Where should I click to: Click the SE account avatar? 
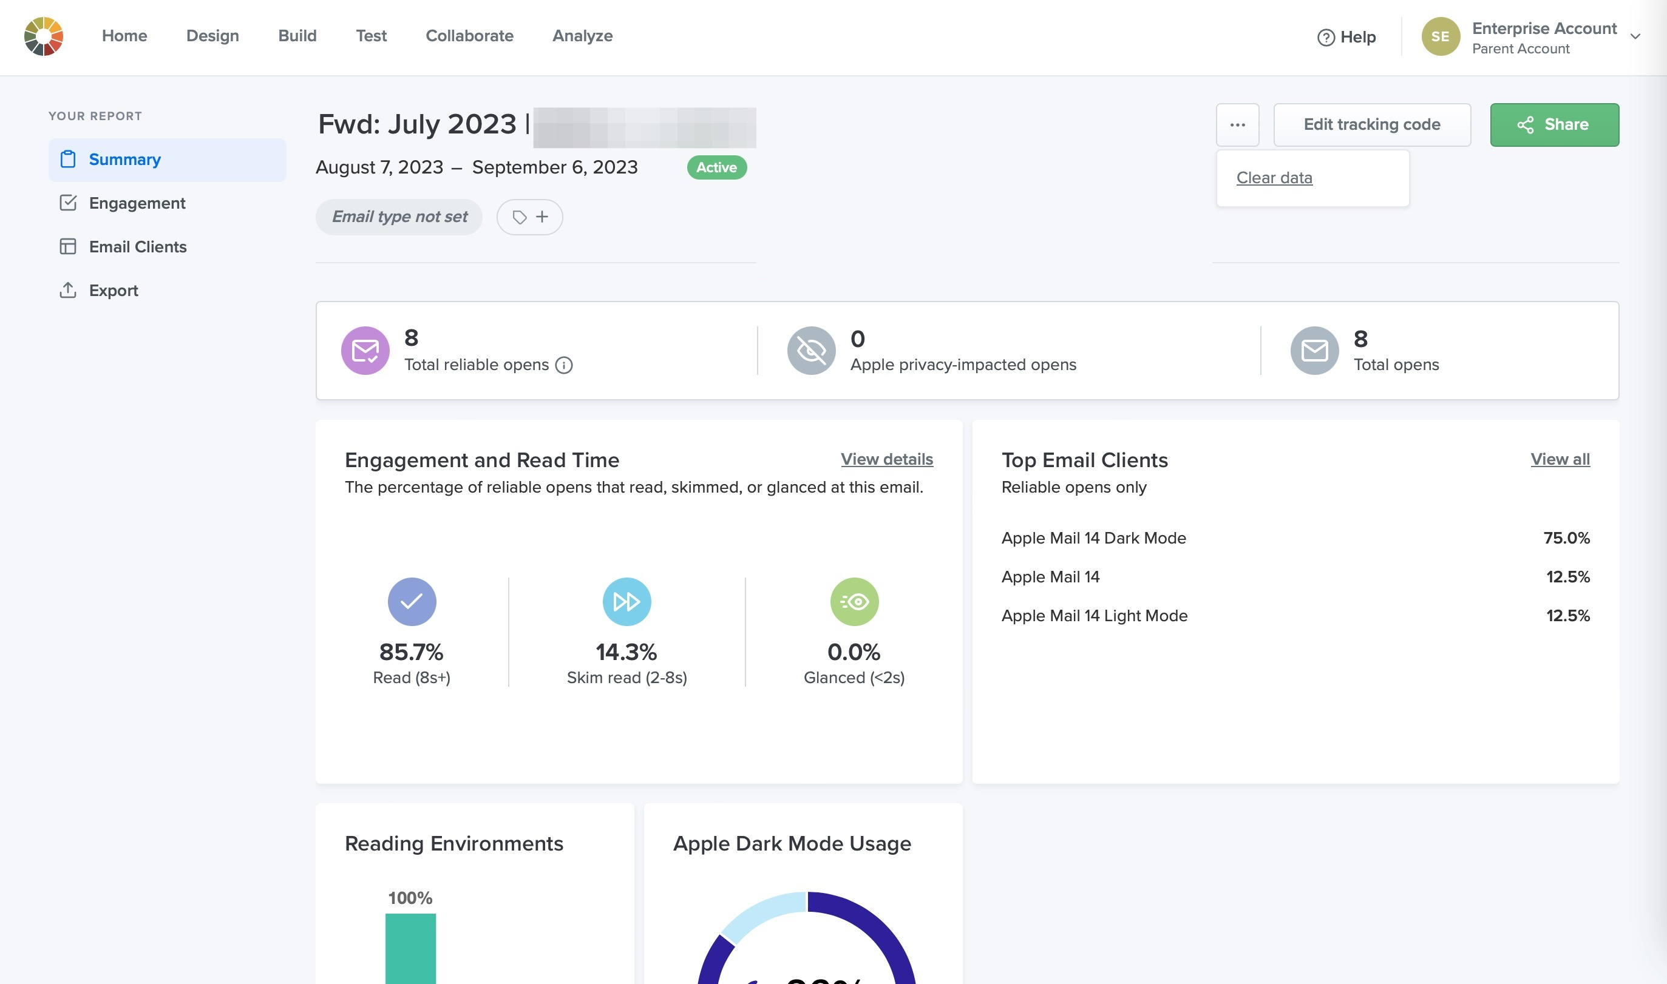1440,36
